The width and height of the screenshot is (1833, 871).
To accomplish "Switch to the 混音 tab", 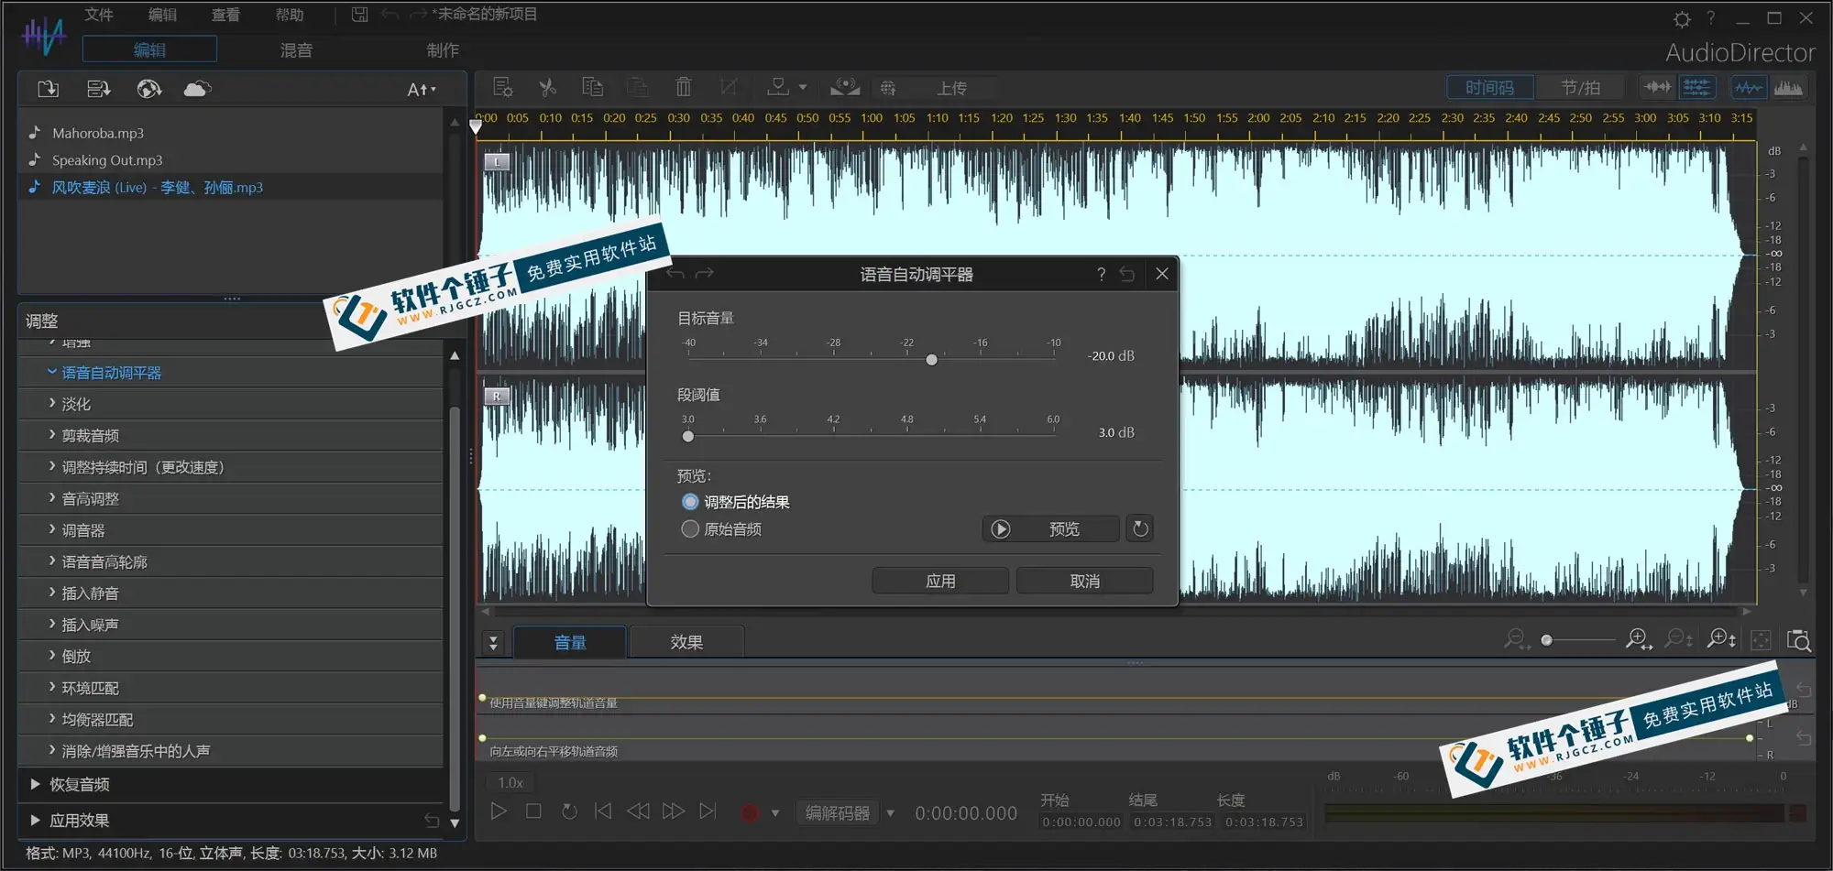I will [295, 50].
